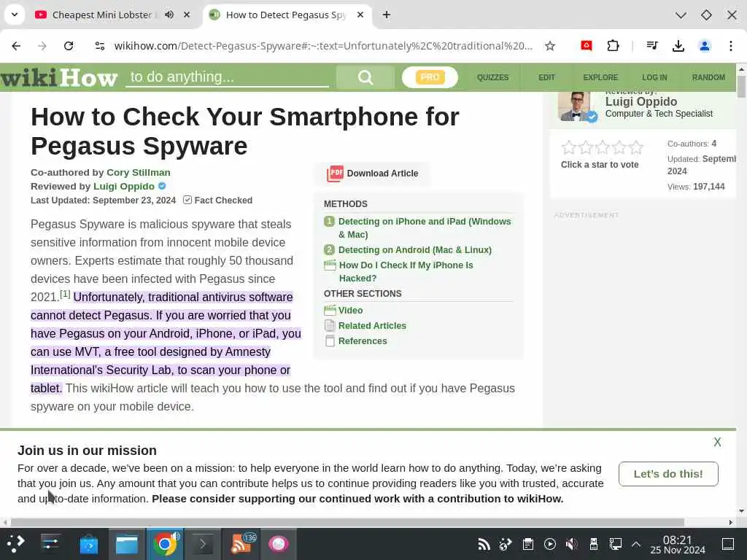747x560 pixels.
Task: Open the Chrome profile avatar
Action: pos(705,46)
